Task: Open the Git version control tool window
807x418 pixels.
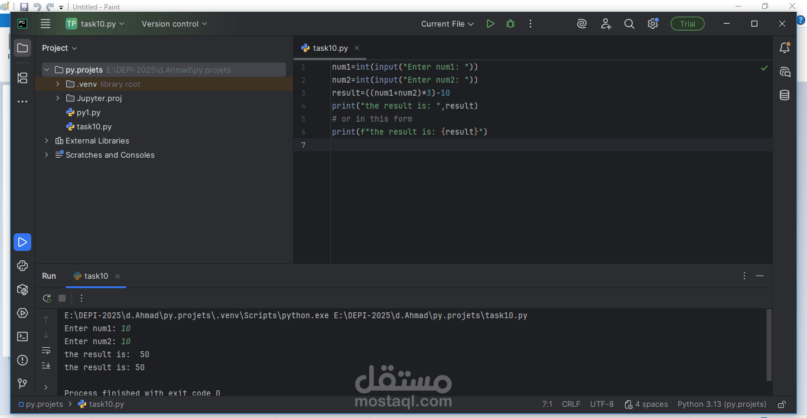Action: coord(22,384)
